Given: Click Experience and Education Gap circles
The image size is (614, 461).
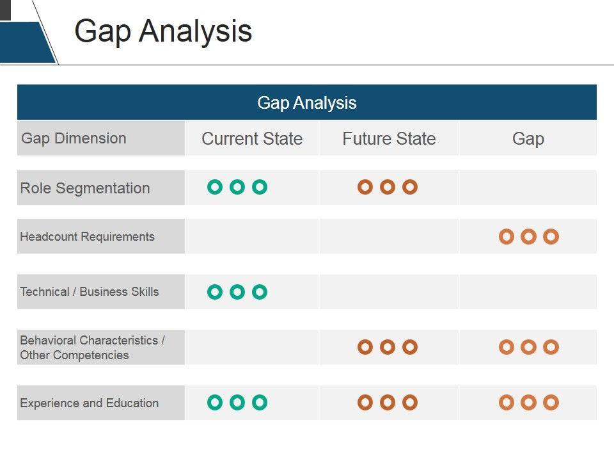Looking at the screenshot, I should tap(528, 402).
